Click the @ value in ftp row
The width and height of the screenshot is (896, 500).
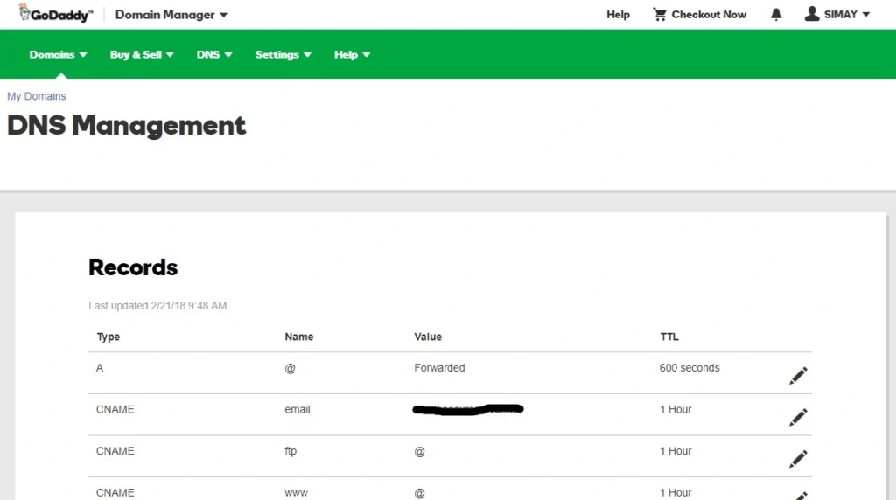tap(419, 451)
